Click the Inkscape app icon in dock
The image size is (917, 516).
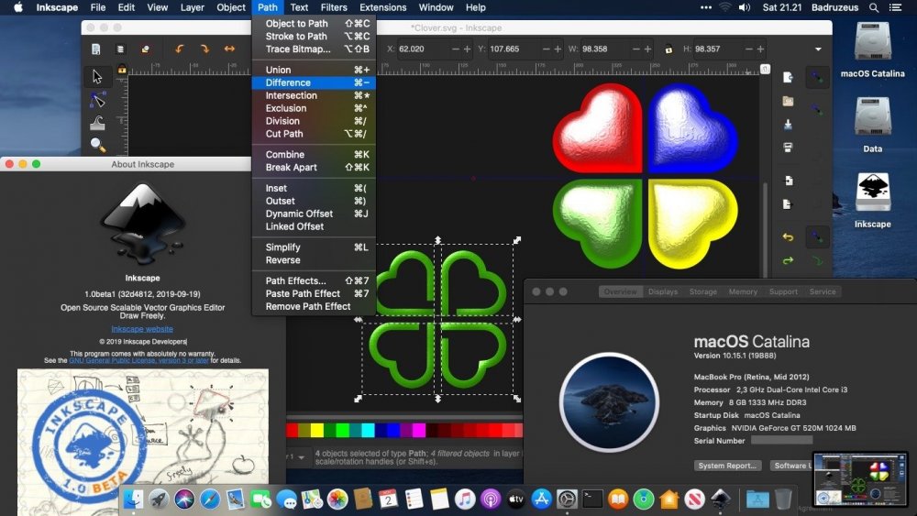pyautogui.click(x=721, y=499)
